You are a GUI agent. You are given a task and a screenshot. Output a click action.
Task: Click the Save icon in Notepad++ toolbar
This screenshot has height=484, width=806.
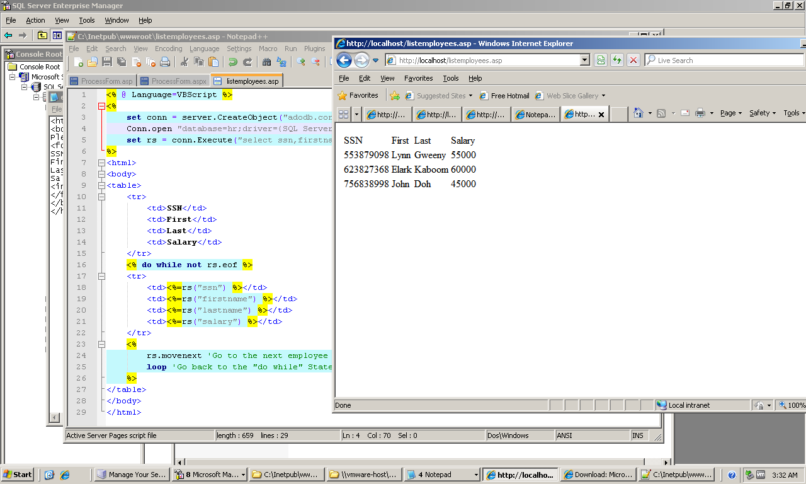(106, 62)
